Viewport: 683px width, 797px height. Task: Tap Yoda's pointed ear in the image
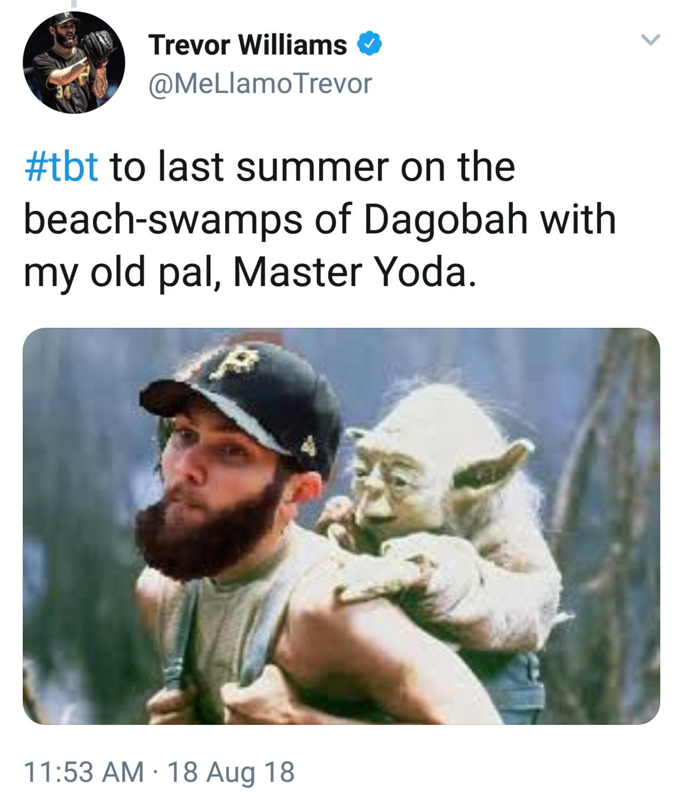(494, 464)
